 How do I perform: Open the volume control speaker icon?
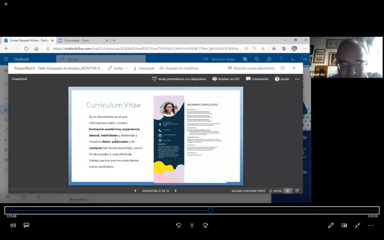[13, 225]
